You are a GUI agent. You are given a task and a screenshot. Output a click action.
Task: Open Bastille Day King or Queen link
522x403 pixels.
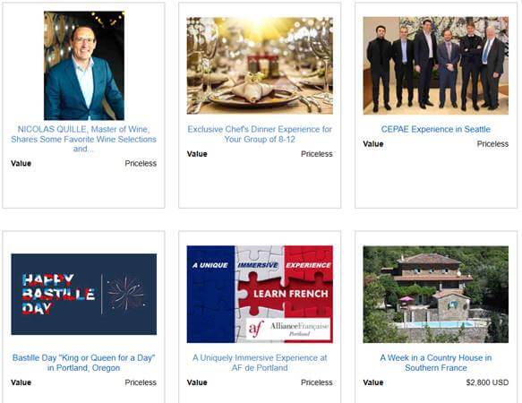click(83, 363)
